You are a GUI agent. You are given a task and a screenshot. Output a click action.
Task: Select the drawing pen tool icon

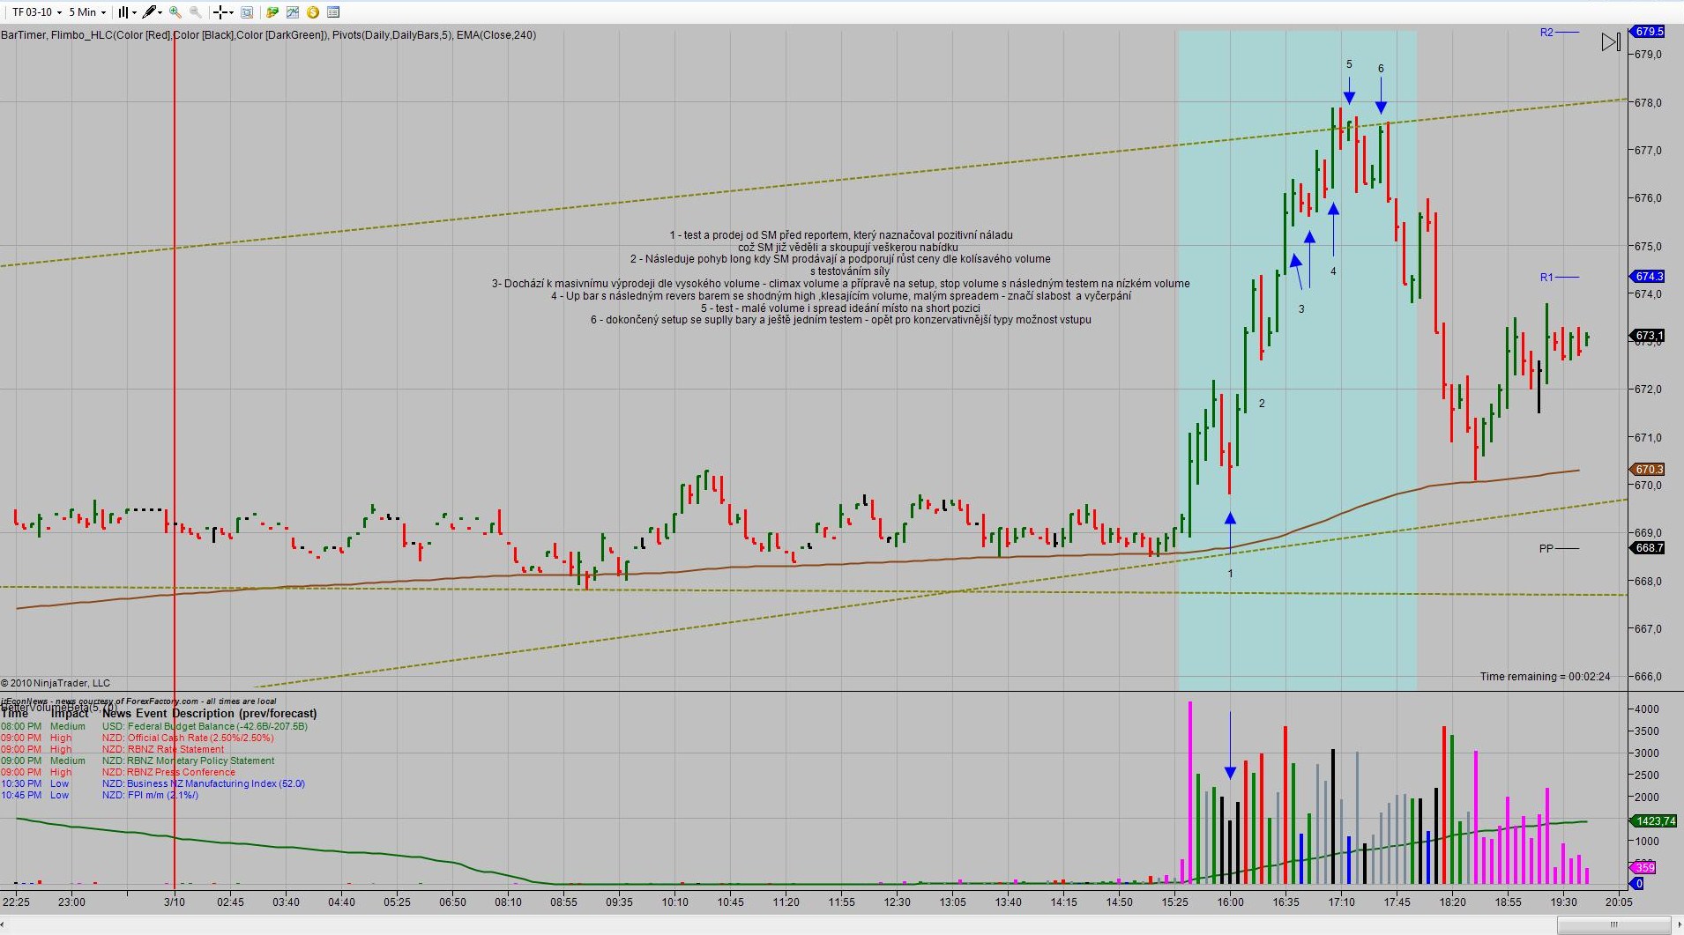150,12
